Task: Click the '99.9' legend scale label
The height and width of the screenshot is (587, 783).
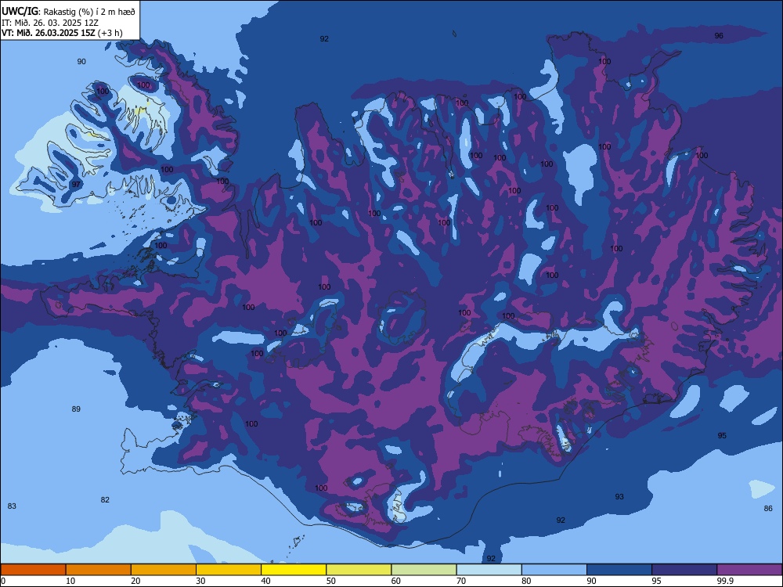Action: tap(724, 581)
